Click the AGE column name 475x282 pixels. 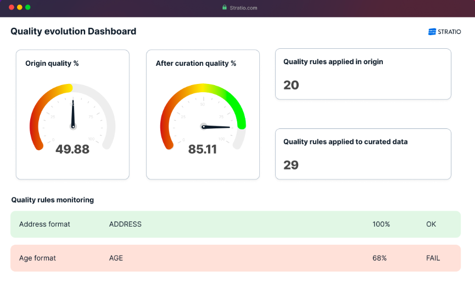coord(116,258)
